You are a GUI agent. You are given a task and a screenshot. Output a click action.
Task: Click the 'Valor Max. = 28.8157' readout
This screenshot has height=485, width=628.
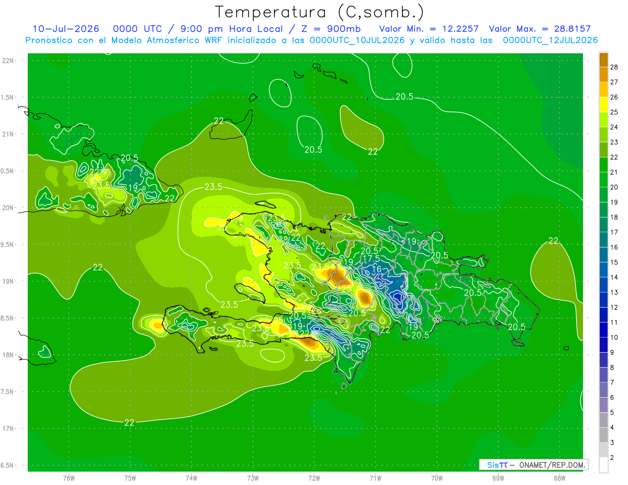pyautogui.click(x=540, y=29)
